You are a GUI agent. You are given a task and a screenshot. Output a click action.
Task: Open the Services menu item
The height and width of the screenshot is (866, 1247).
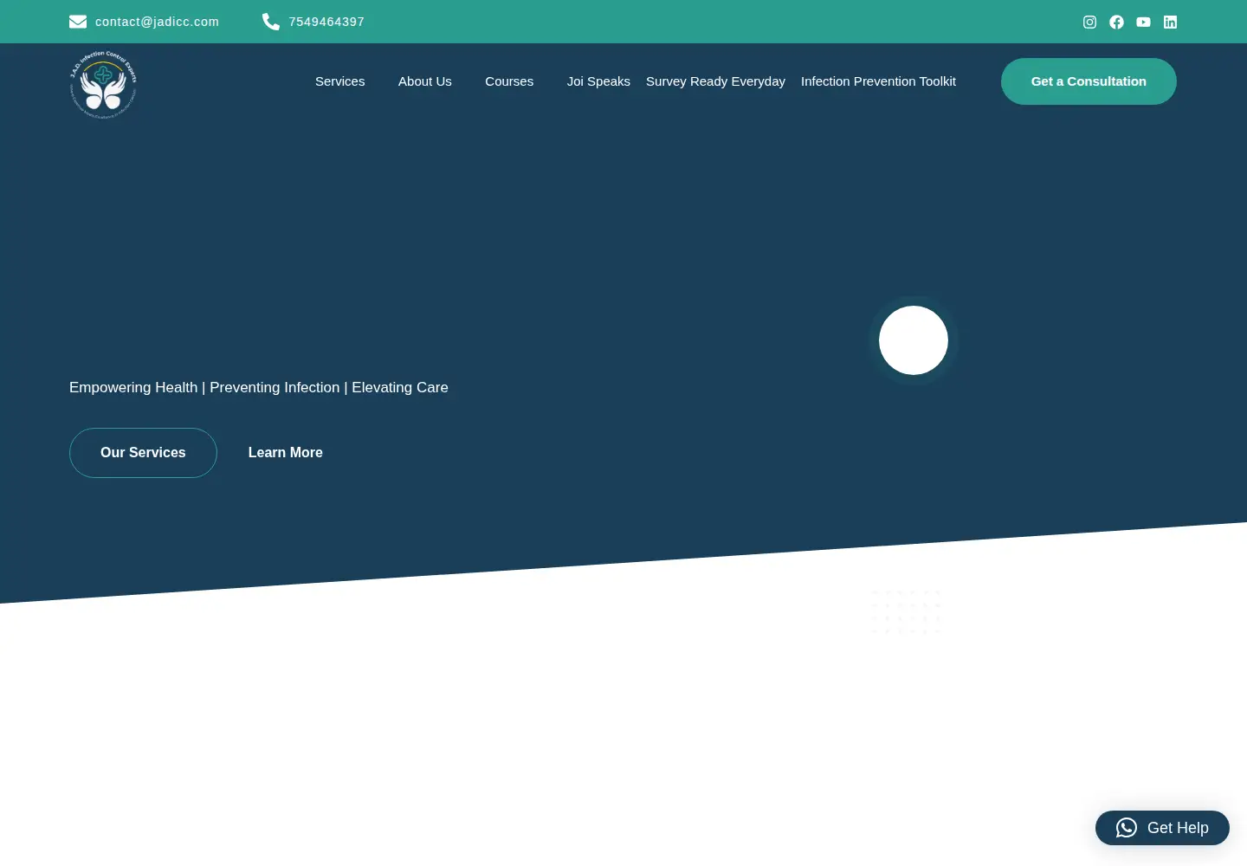coord(339,81)
